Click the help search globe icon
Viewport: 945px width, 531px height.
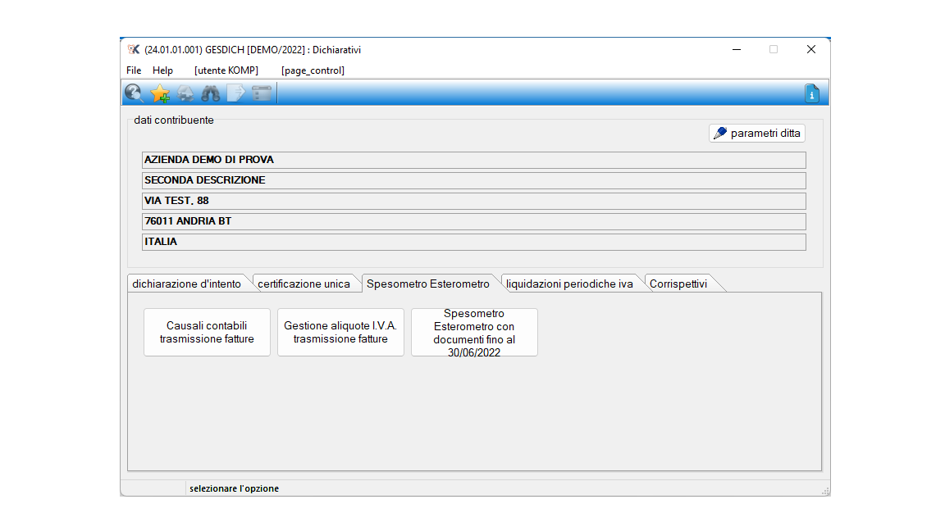pyautogui.click(x=134, y=93)
